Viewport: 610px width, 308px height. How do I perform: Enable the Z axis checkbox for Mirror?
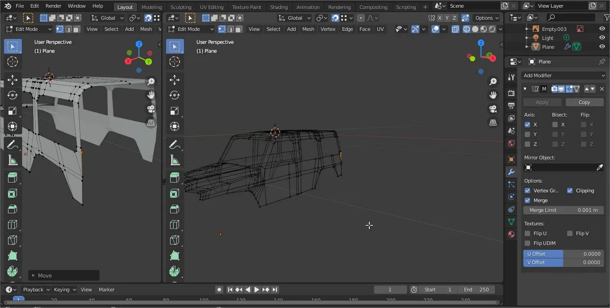tap(528, 144)
